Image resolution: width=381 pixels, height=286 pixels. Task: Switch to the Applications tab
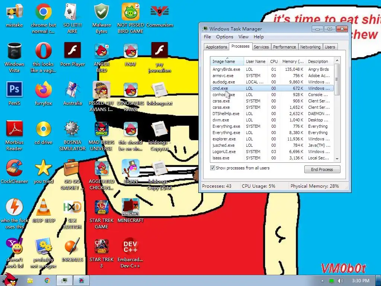coord(216,47)
